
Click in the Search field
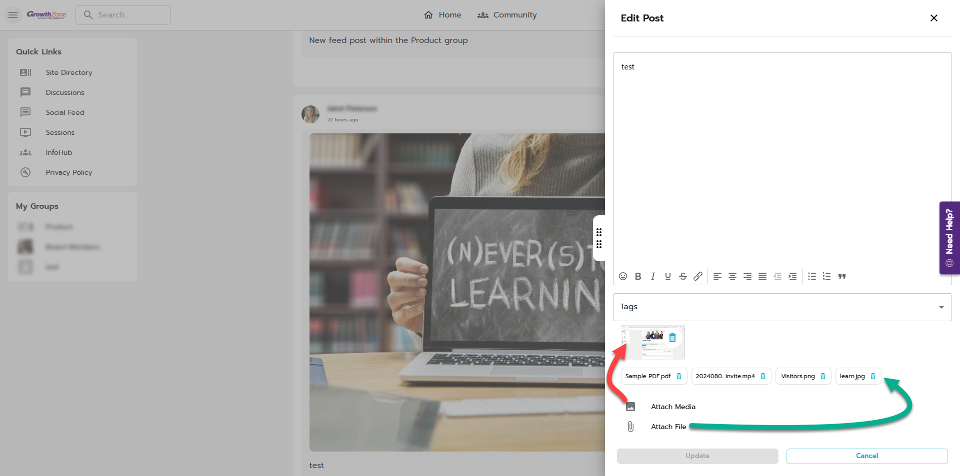tap(123, 15)
